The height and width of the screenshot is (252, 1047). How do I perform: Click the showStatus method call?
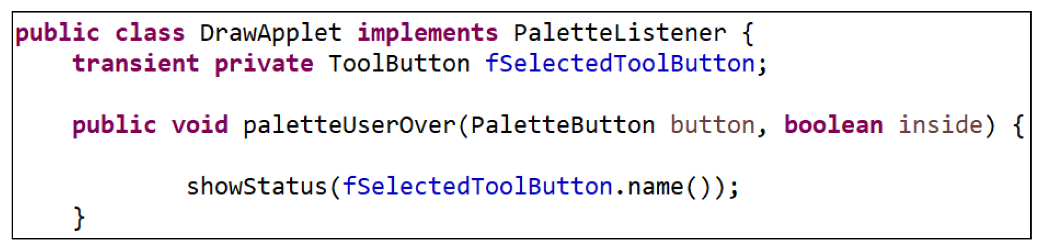(257, 187)
